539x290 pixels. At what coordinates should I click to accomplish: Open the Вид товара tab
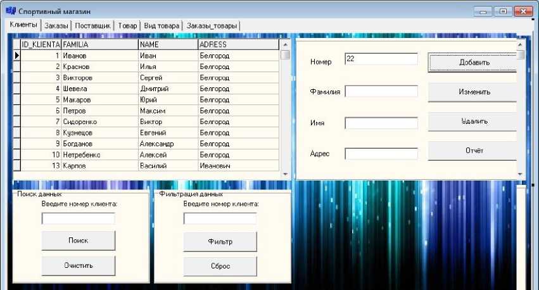[162, 26]
